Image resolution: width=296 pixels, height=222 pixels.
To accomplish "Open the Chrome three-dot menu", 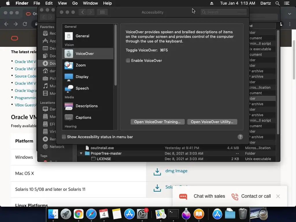I will (290, 24).
